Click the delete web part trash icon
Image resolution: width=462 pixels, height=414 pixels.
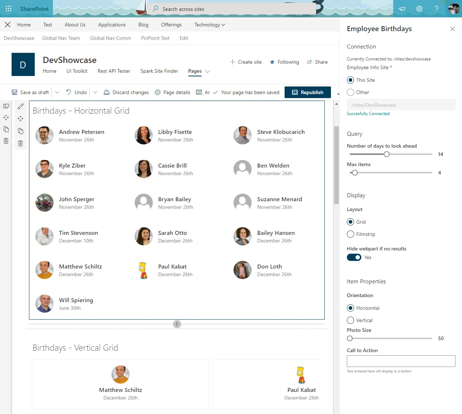point(21,143)
